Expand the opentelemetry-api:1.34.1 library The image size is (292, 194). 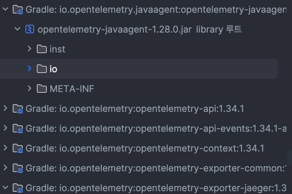click(x=5, y=108)
